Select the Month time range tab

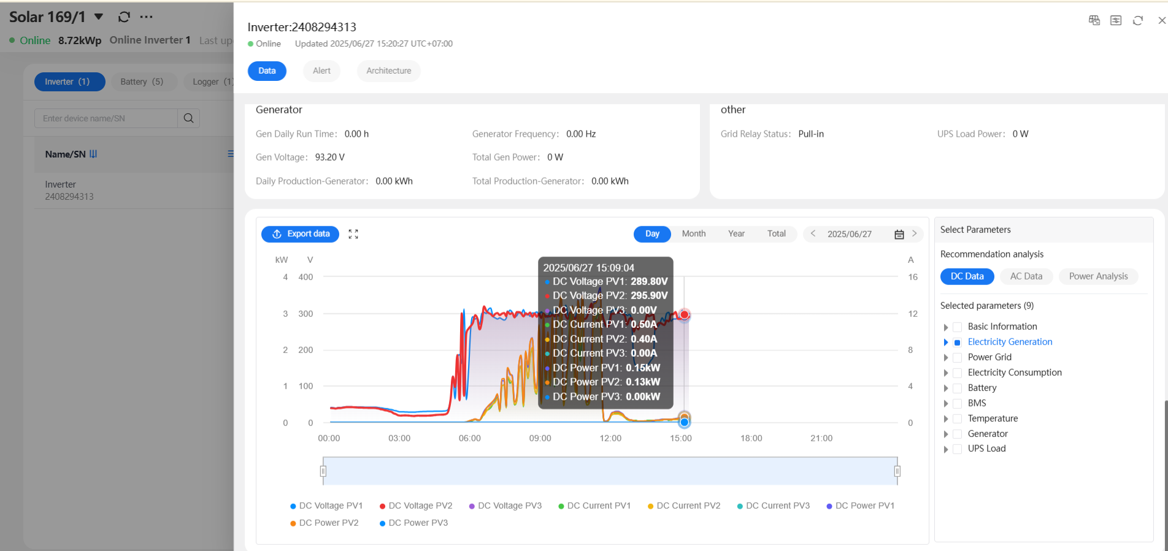(x=693, y=234)
